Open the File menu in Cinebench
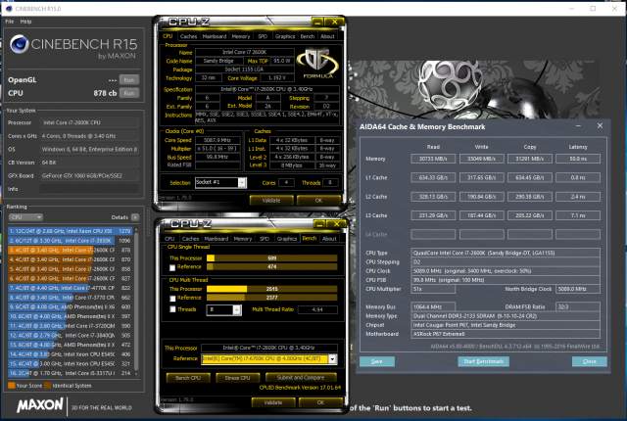Image resolution: width=627 pixels, height=421 pixels. (x=10, y=22)
